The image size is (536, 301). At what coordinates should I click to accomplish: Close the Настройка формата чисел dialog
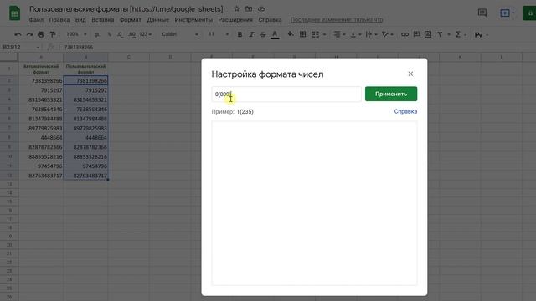[x=410, y=74]
